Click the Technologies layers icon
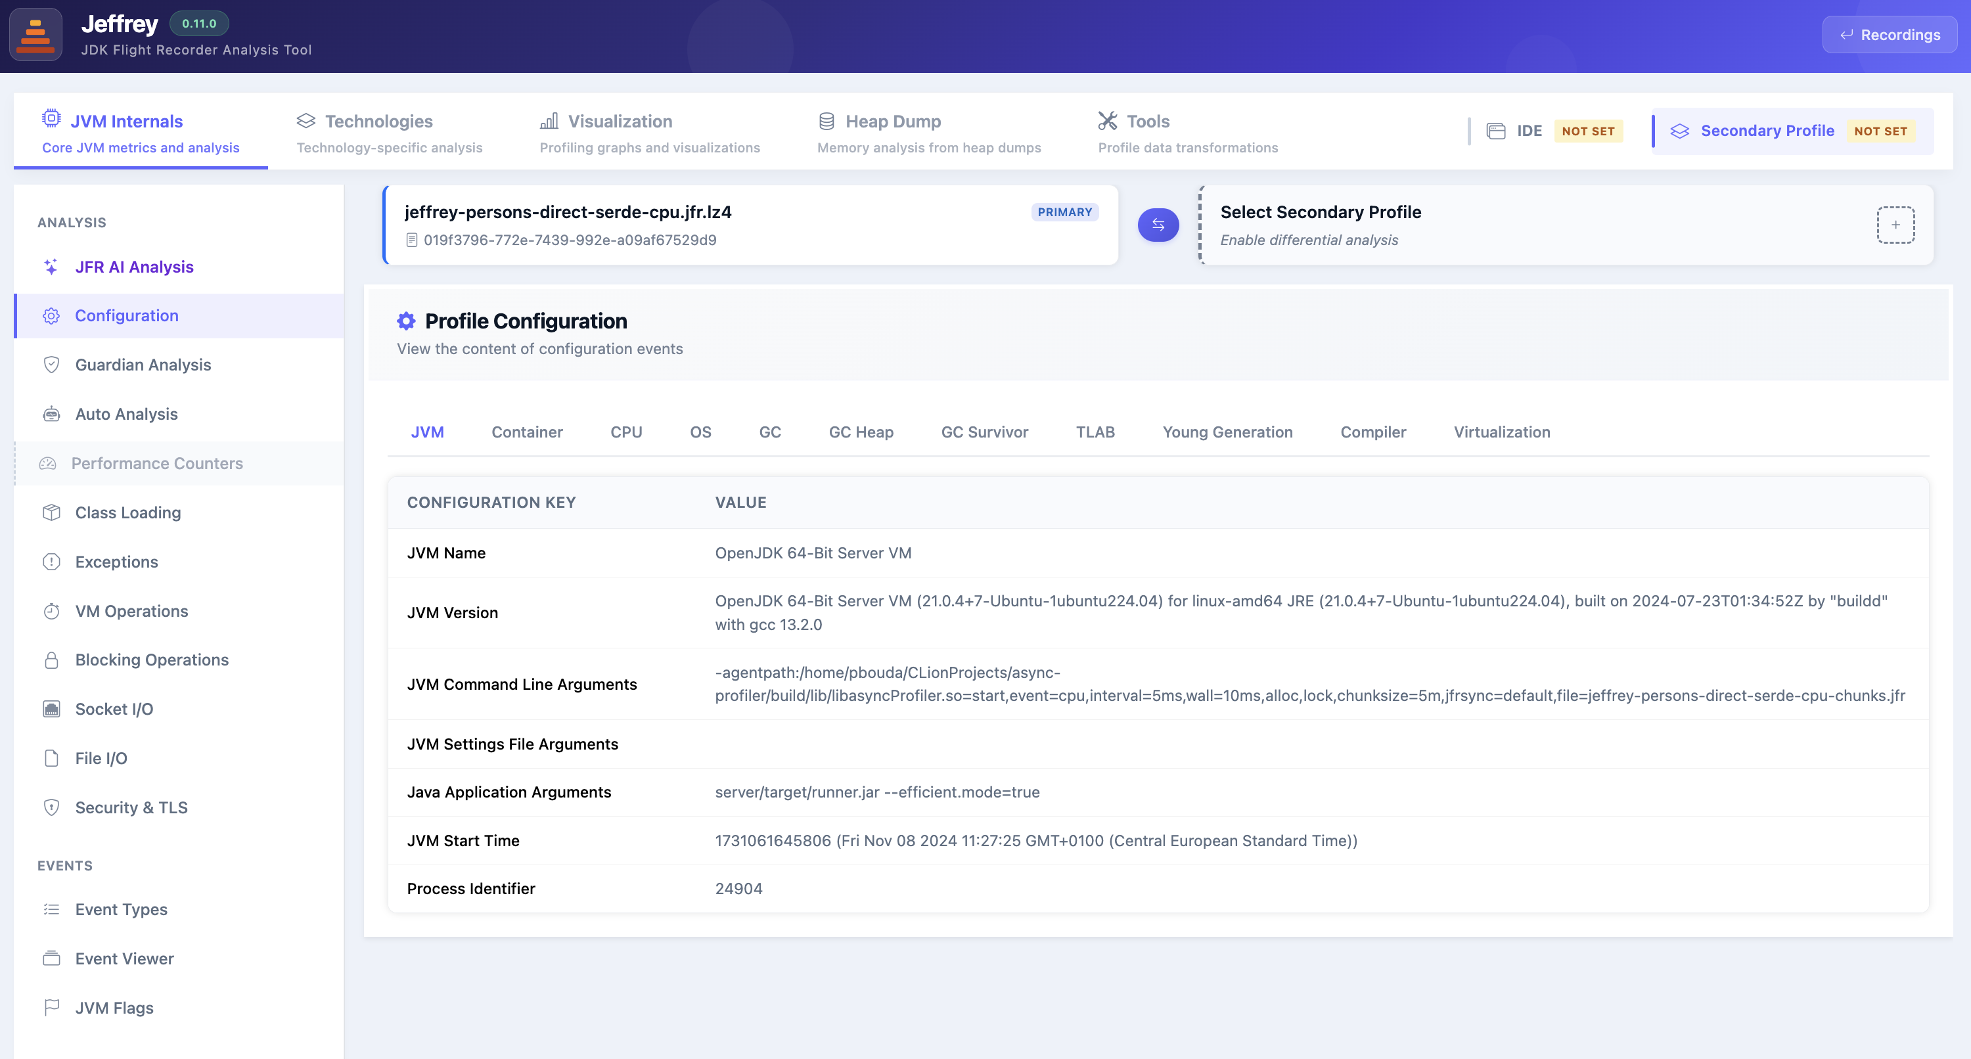1971x1059 pixels. [306, 121]
